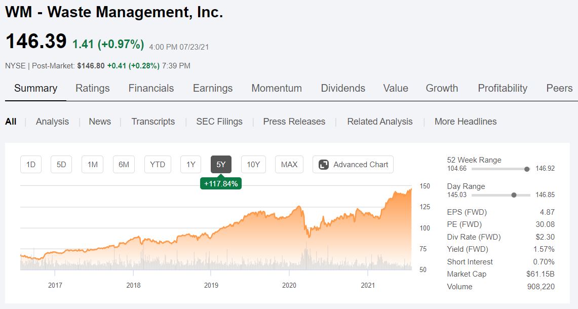Click the price change 1.41 (+0.97%)
The width and height of the screenshot is (578, 309).
click(108, 44)
